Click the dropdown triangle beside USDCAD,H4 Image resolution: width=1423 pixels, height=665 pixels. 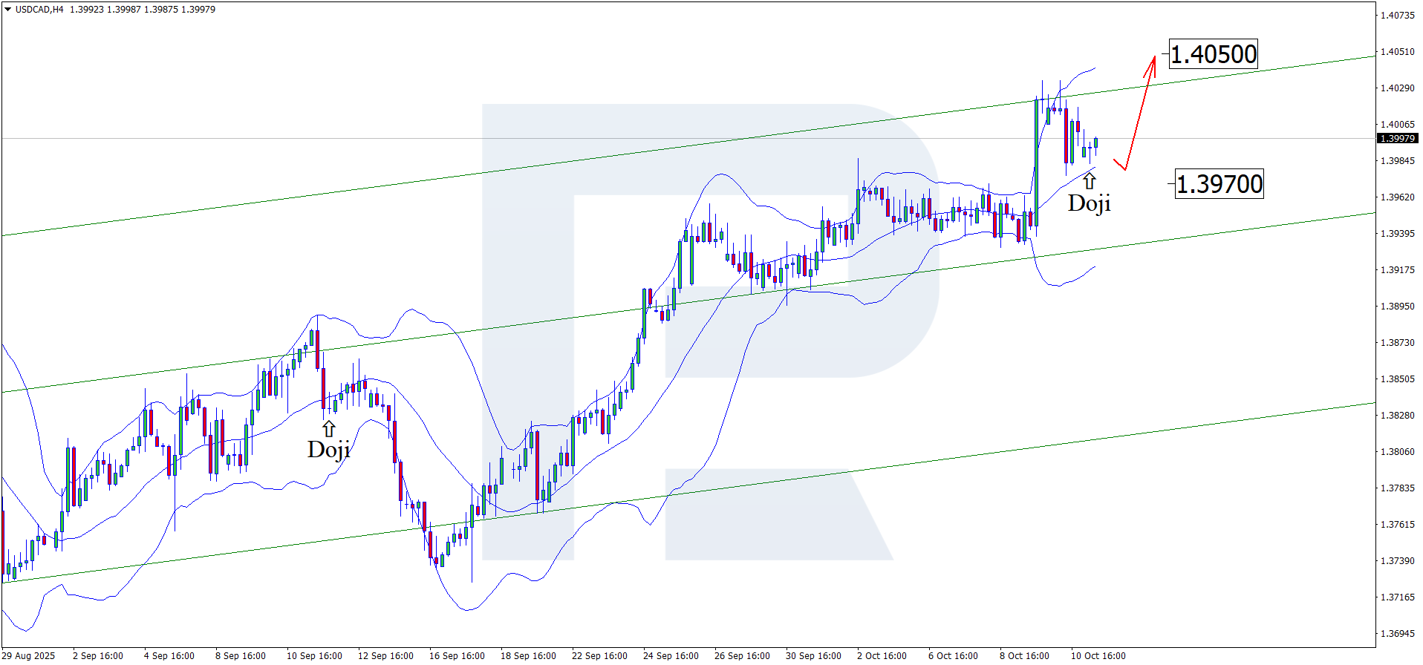(7, 10)
